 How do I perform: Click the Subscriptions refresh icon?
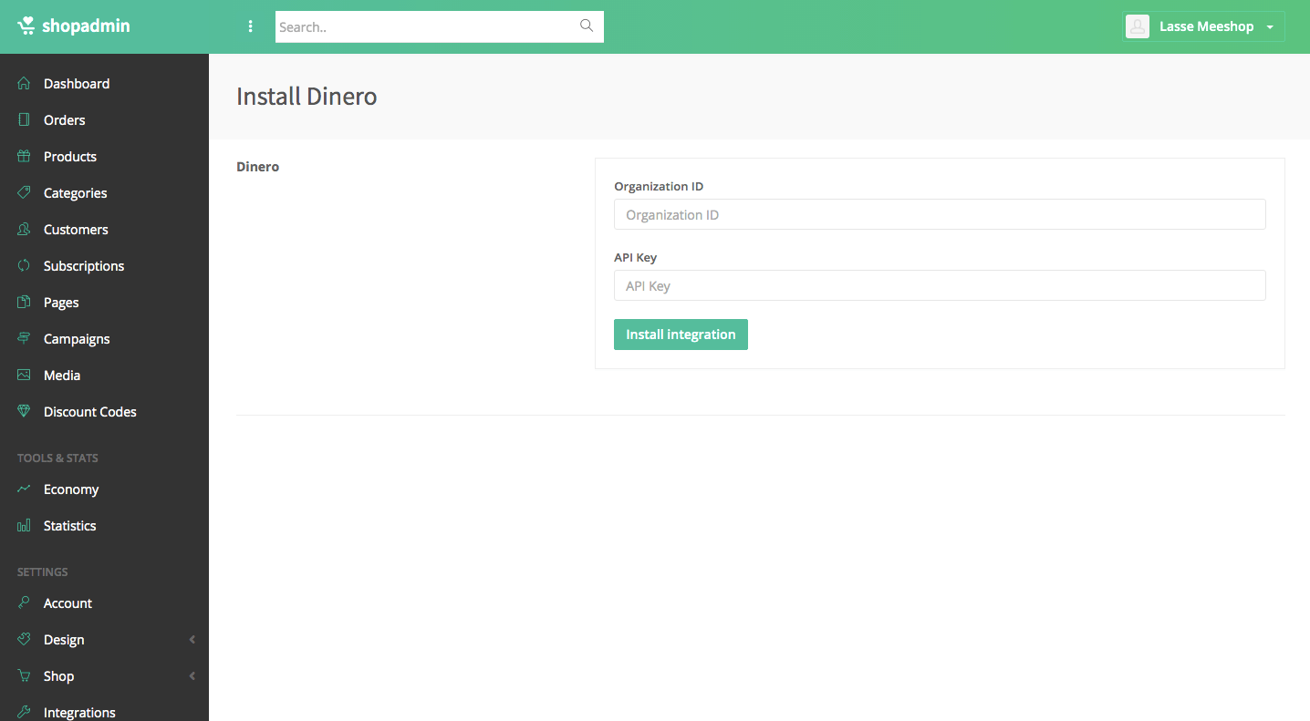coord(25,265)
